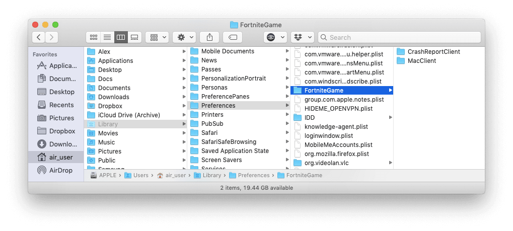Select the FortniteGame folder row
The width and height of the screenshot is (513, 231).
(x=342, y=90)
